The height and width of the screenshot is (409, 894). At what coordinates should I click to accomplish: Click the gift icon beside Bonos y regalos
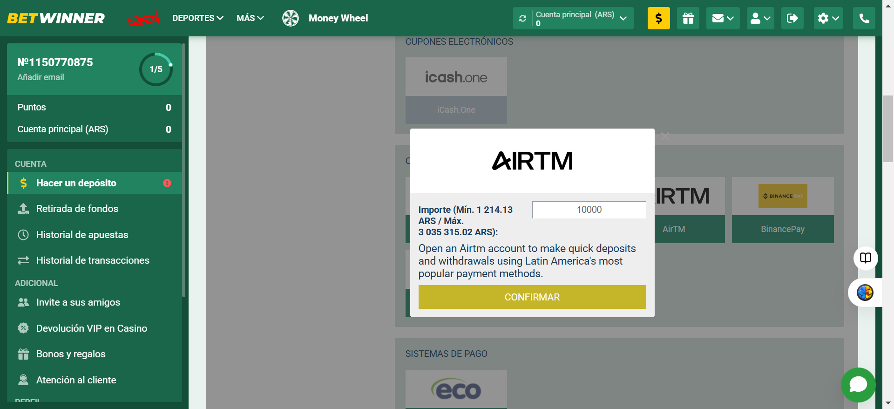click(23, 354)
